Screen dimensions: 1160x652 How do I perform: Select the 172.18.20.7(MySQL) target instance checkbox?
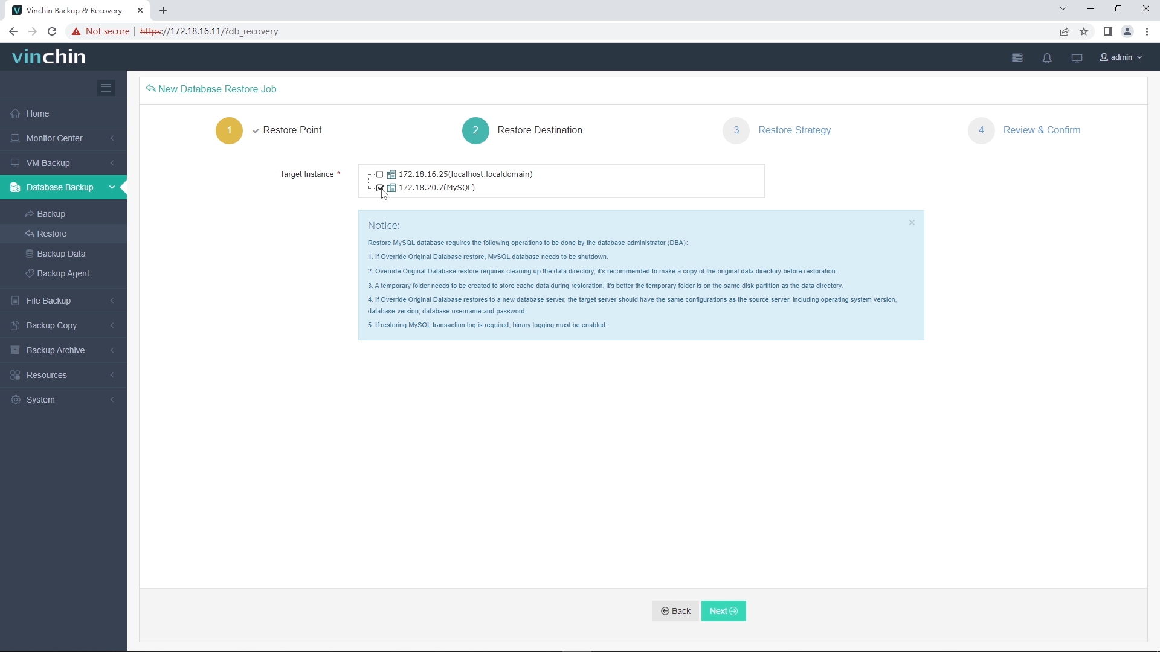click(380, 187)
